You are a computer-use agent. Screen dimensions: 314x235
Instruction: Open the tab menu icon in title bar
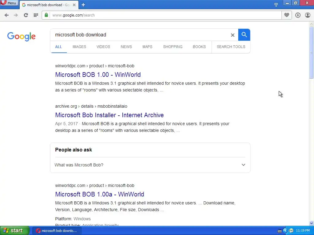276,5
